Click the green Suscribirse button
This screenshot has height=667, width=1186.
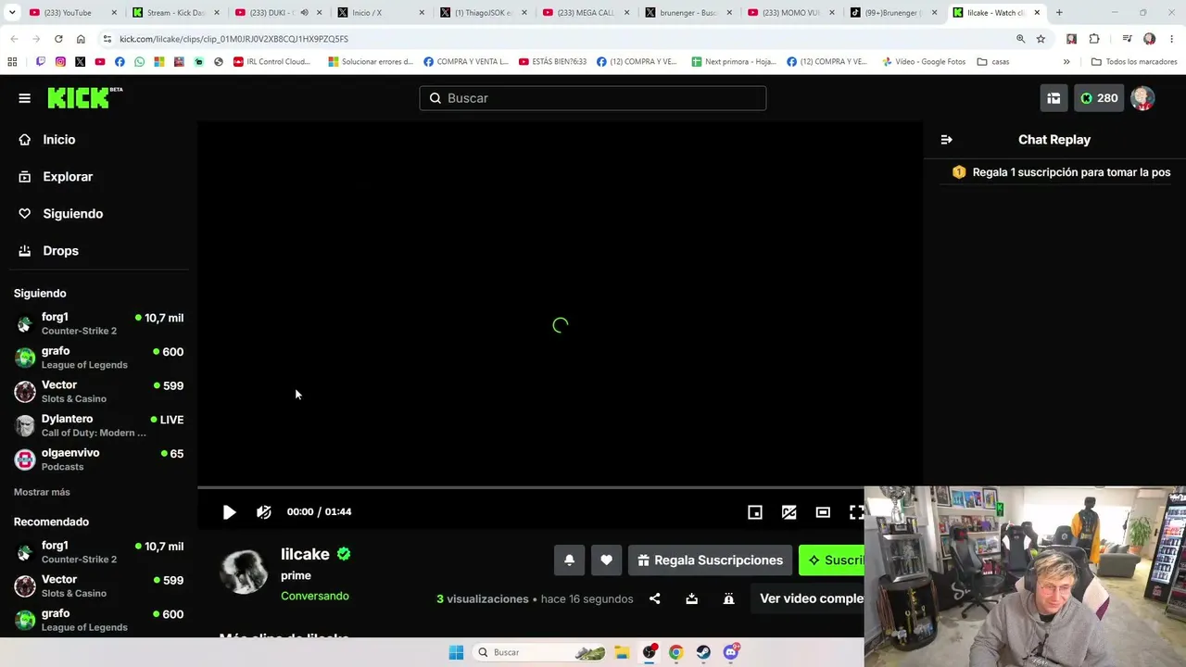click(x=832, y=560)
